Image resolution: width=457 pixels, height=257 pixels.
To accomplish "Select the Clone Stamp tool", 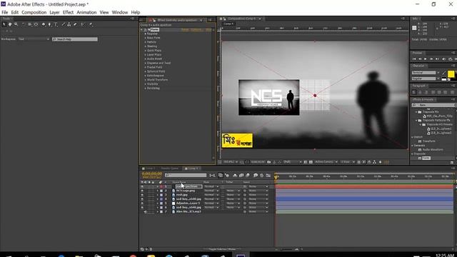I will pyautogui.click(x=69, y=25).
